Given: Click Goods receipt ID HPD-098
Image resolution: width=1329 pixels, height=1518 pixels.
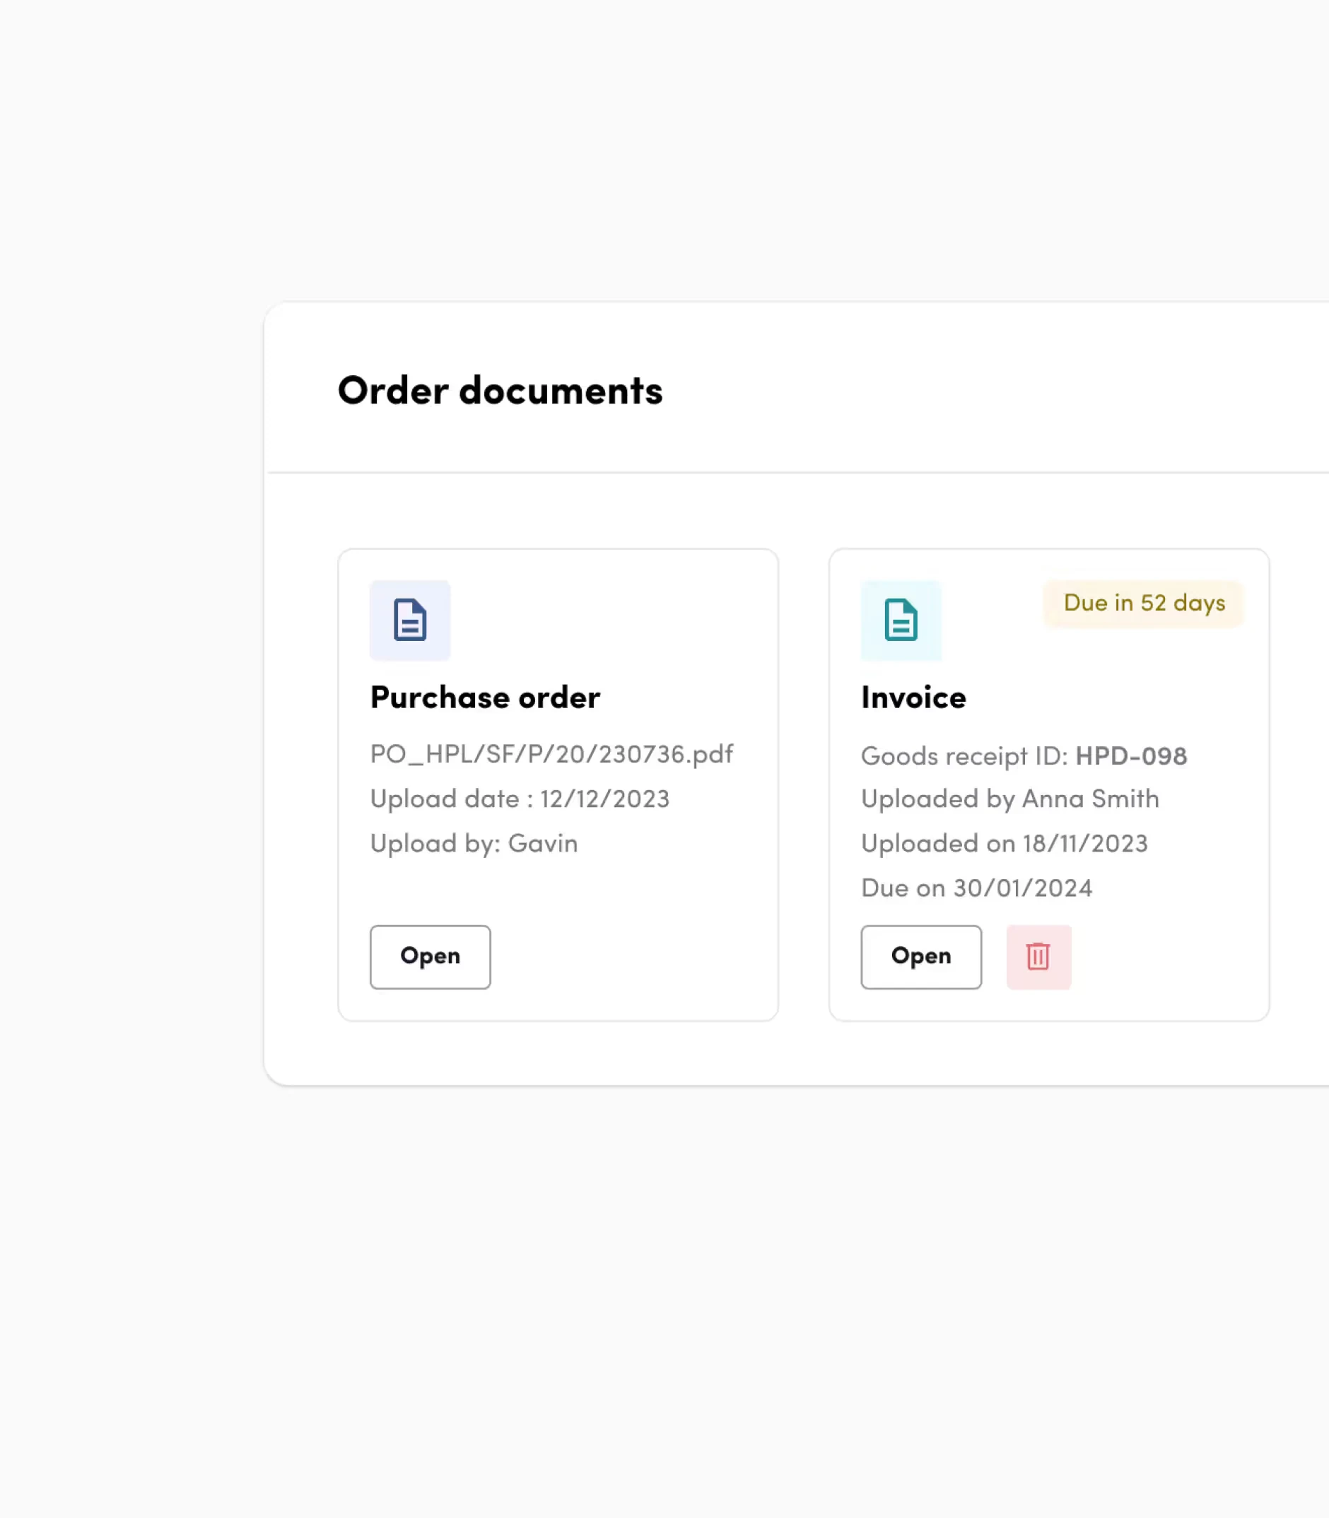Looking at the screenshot, I should [x=1024, y=756].
